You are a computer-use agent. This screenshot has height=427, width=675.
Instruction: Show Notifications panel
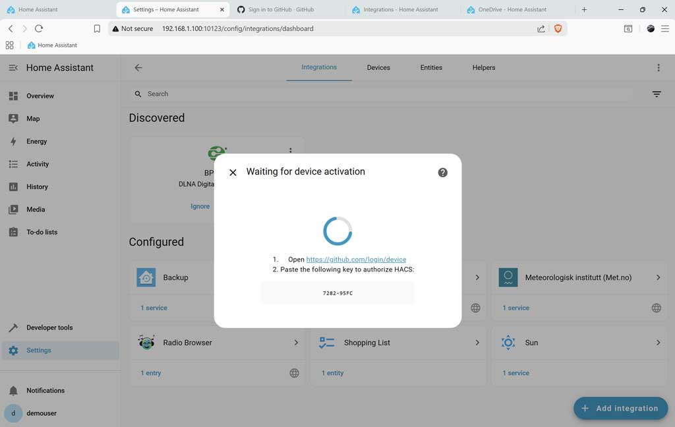coord(60,390)
